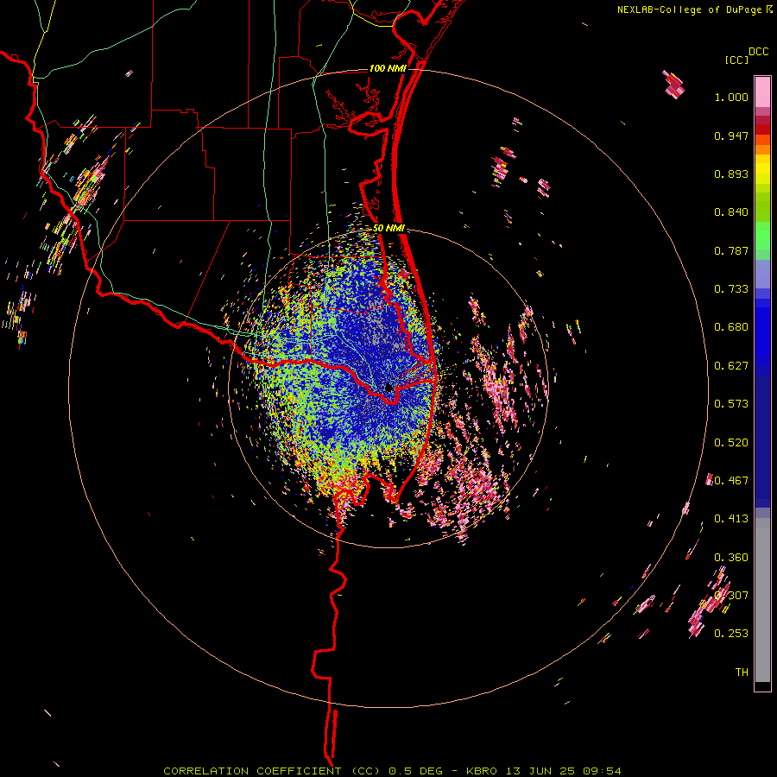Viewport: 777px width, 777px height.
Task: Select the 0.413 legend value
Action: (x=731, y=519)
